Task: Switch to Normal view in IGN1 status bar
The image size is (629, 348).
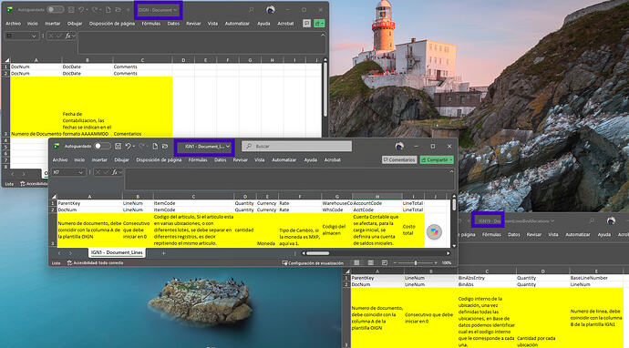Action: point(356,263)
